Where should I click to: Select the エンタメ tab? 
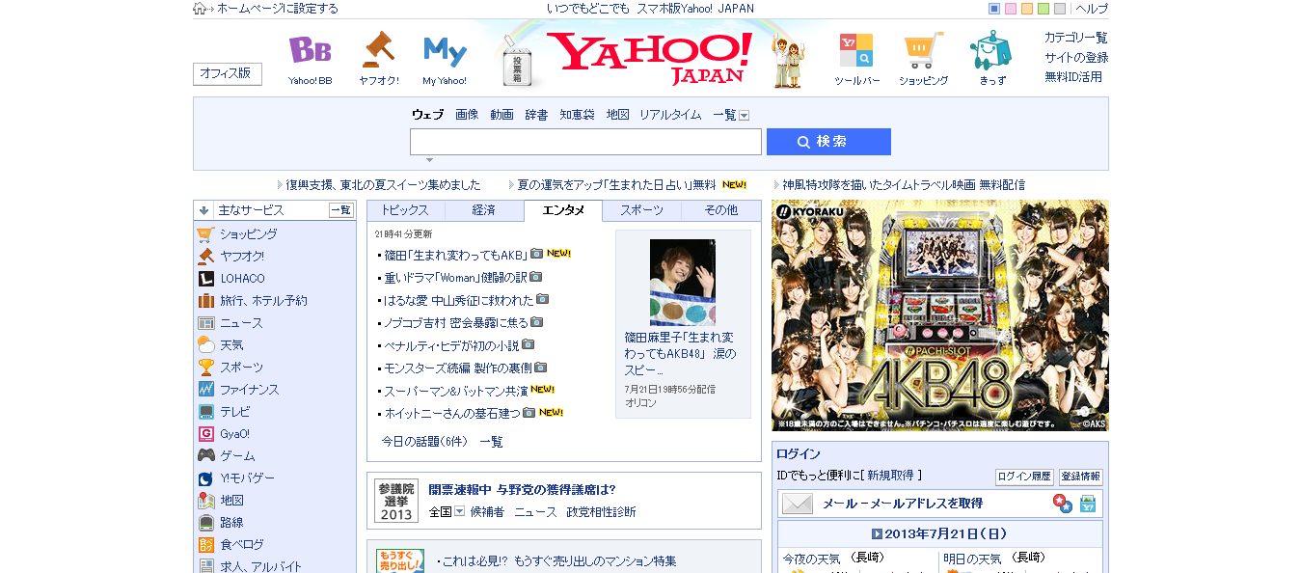[563, 210]
